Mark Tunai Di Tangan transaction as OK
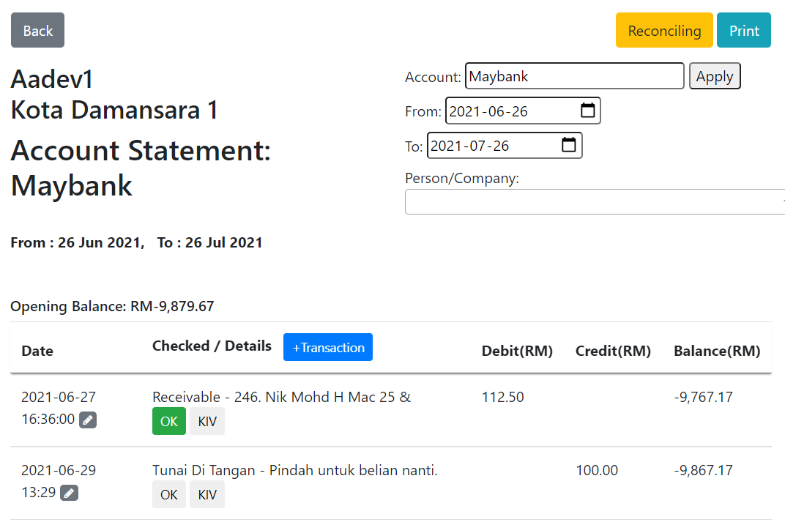785x525 pixels. [x=169, y=494]
